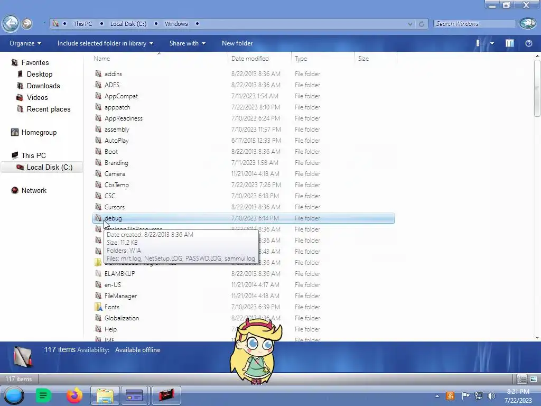Sort by the Name column header
Screen dimensions: 541x406
[101, 58]
